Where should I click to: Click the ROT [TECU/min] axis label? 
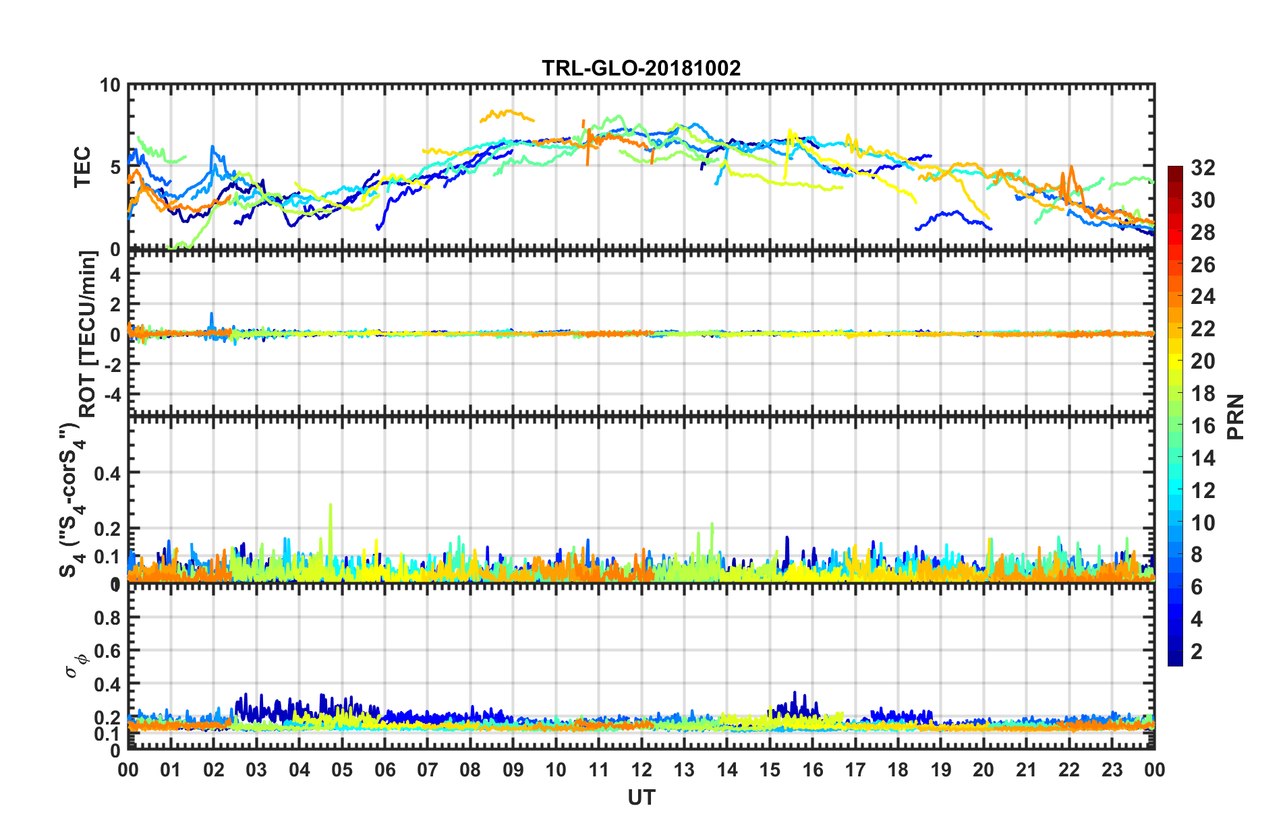[88, 334]
